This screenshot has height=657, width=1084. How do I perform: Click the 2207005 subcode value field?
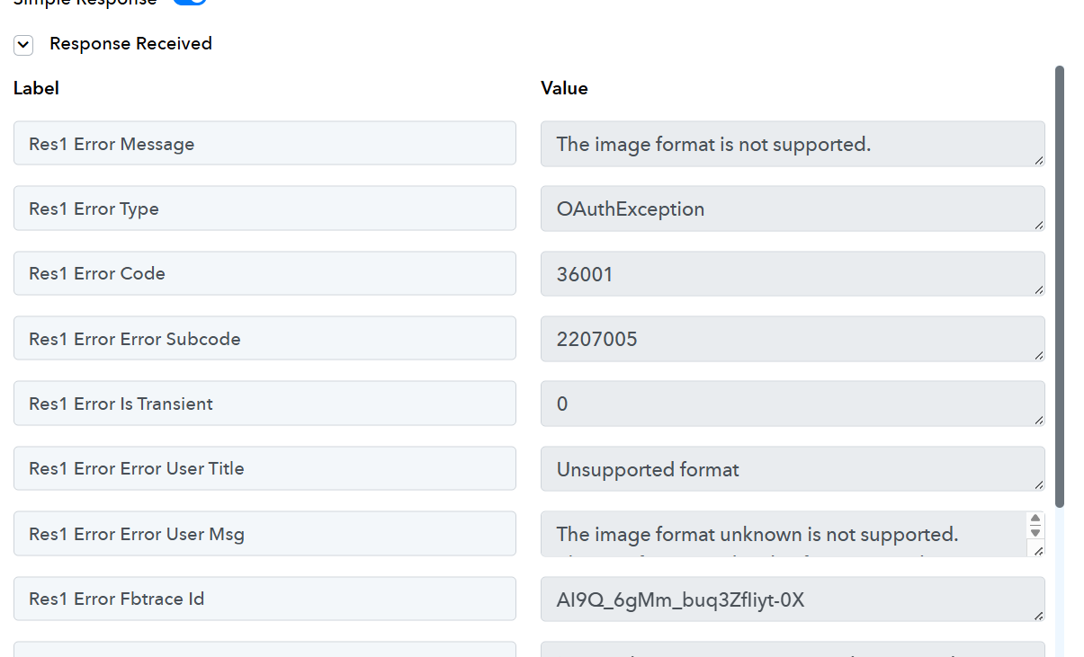pos(793,339)
